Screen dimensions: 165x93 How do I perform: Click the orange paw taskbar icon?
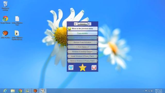coord(35,91)
